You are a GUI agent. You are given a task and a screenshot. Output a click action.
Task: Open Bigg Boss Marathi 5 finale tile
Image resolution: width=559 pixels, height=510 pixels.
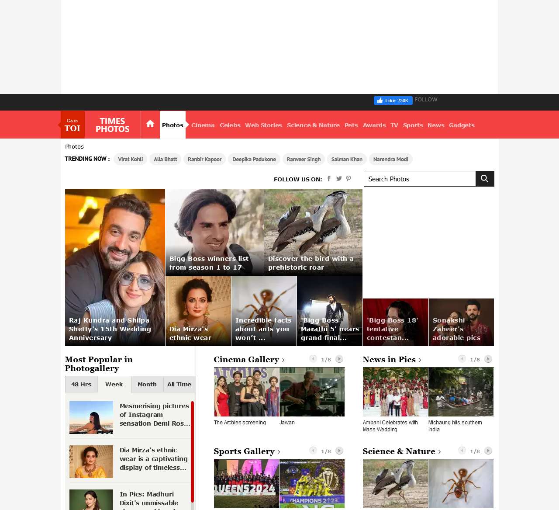click(x=330, y=311)
